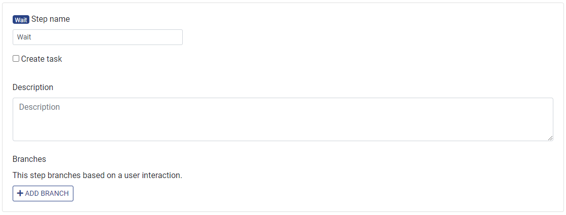Screen dimensions: 566x215
Task: Focus the Step name input field
Action: pyautogui.click(x=97, y=37)
